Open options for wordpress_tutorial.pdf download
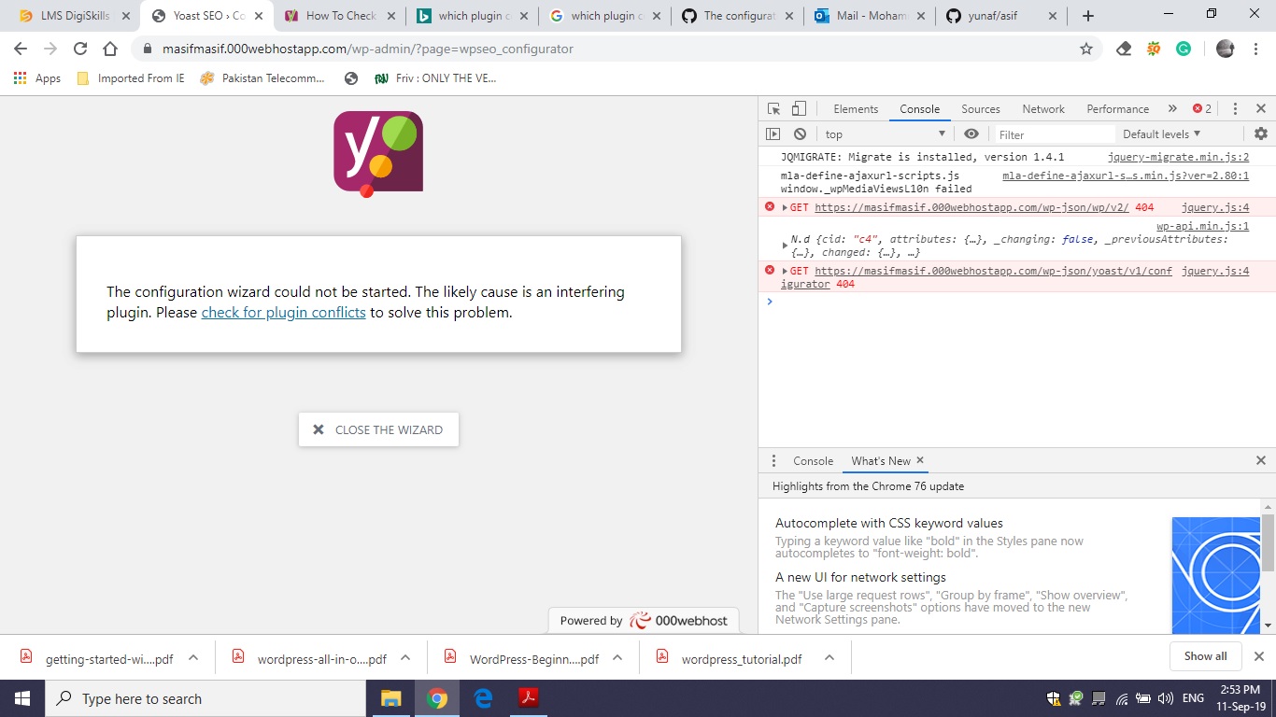The image size is (1276, 717). click(x=829, y=657)
